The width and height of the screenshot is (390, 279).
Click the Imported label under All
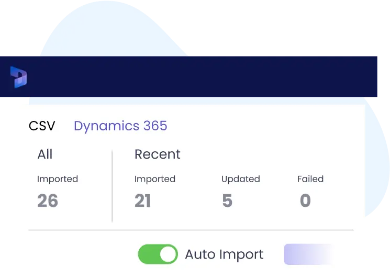coord(58,179)
